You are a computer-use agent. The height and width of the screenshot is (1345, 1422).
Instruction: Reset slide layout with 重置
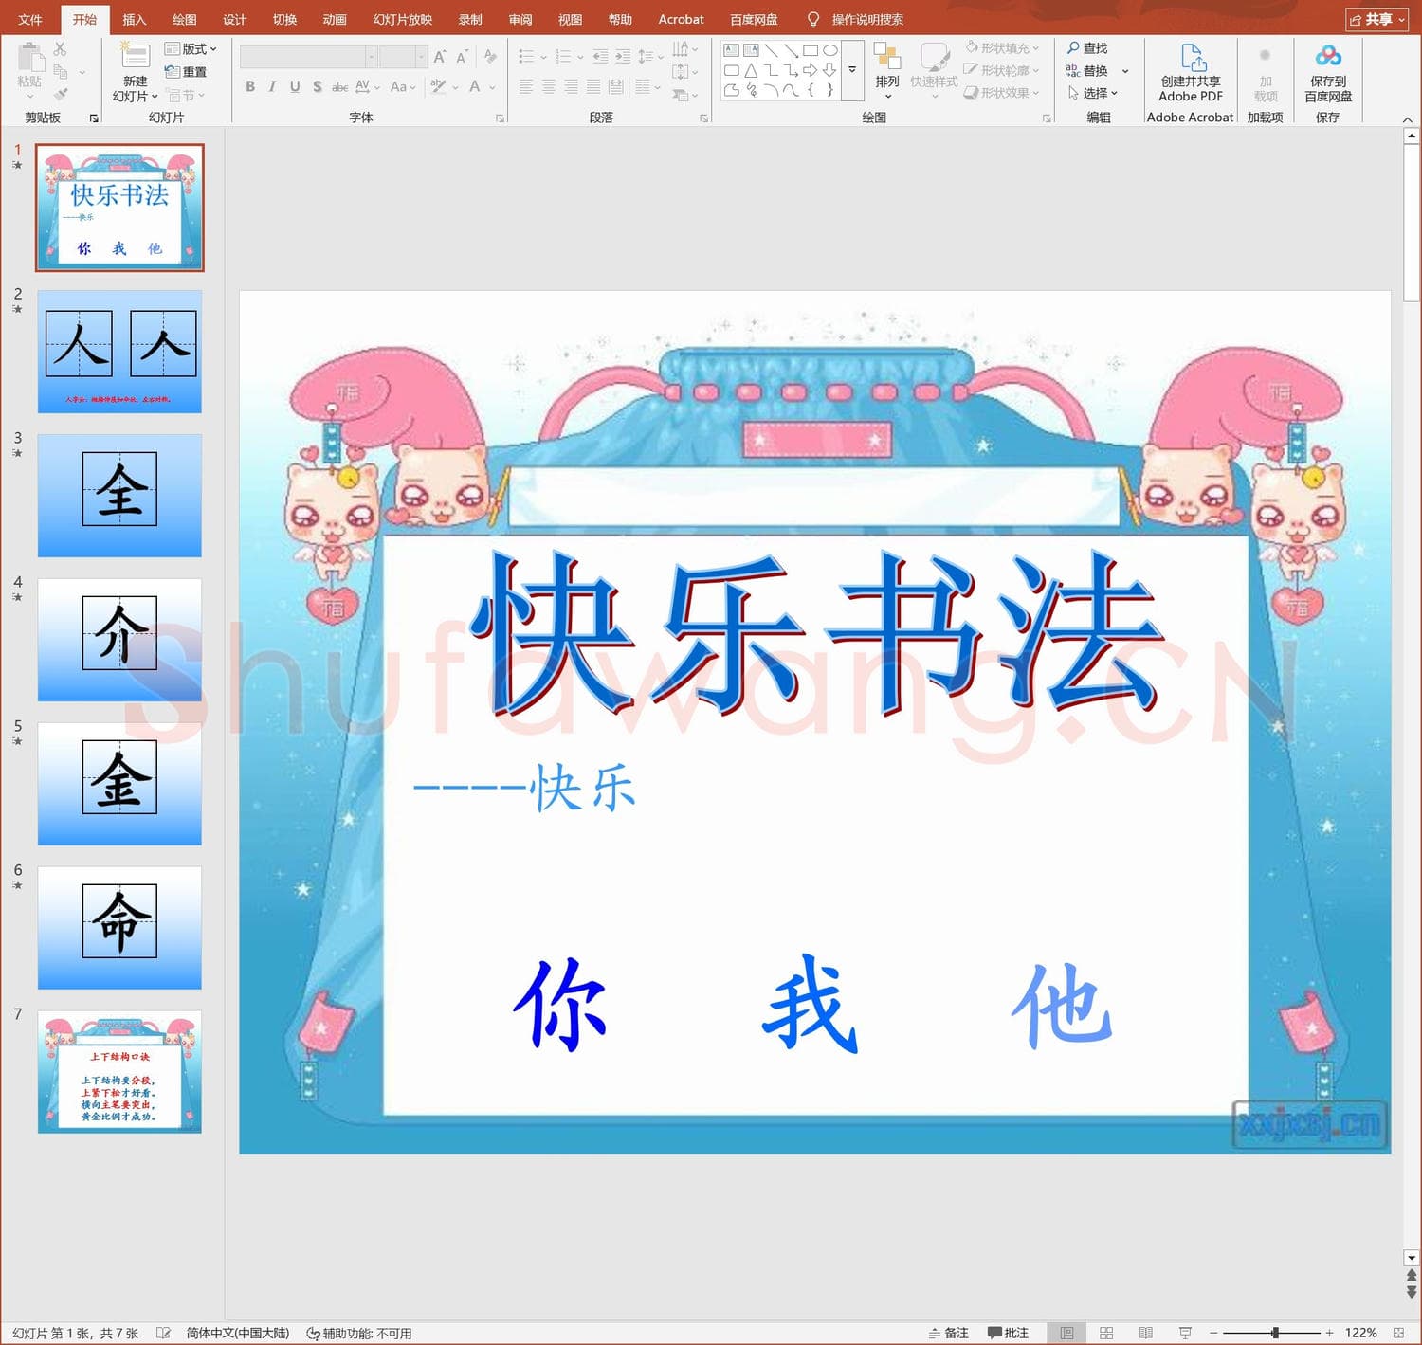[x=186, y=72]
